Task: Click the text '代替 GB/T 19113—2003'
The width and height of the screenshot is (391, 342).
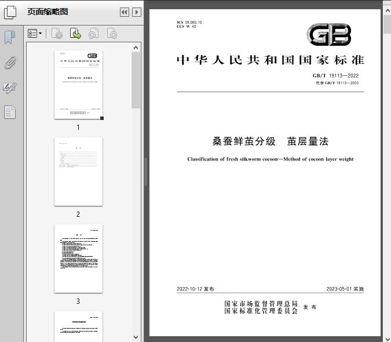Action: (x=337, y=83)
